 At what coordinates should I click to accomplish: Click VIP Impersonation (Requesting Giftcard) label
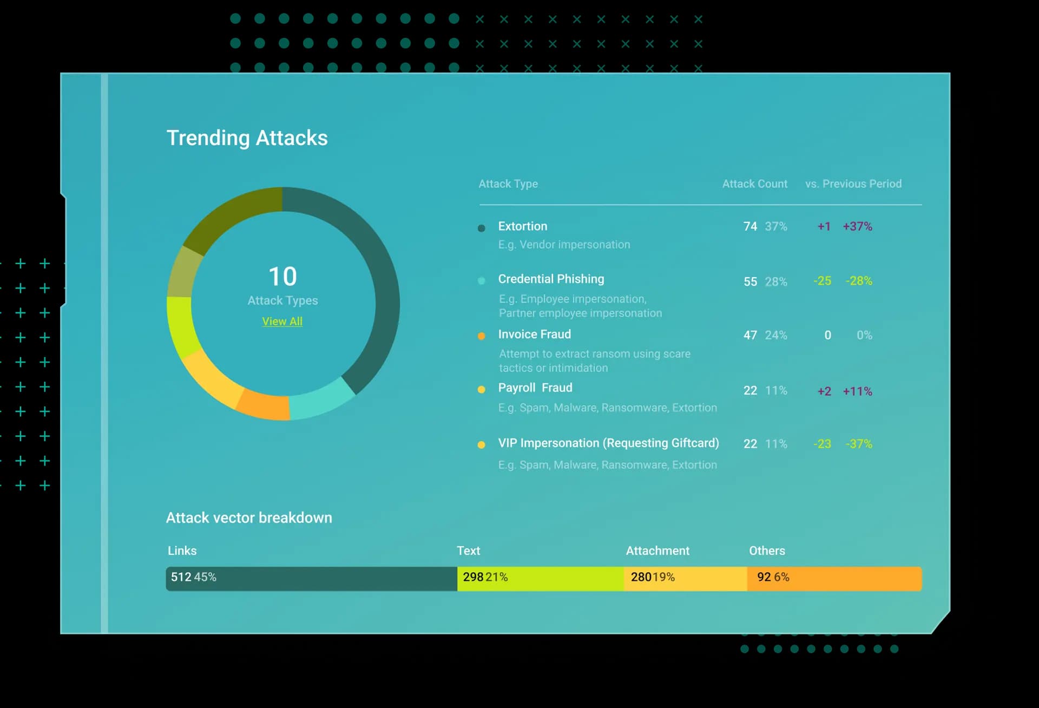[608, 443]
